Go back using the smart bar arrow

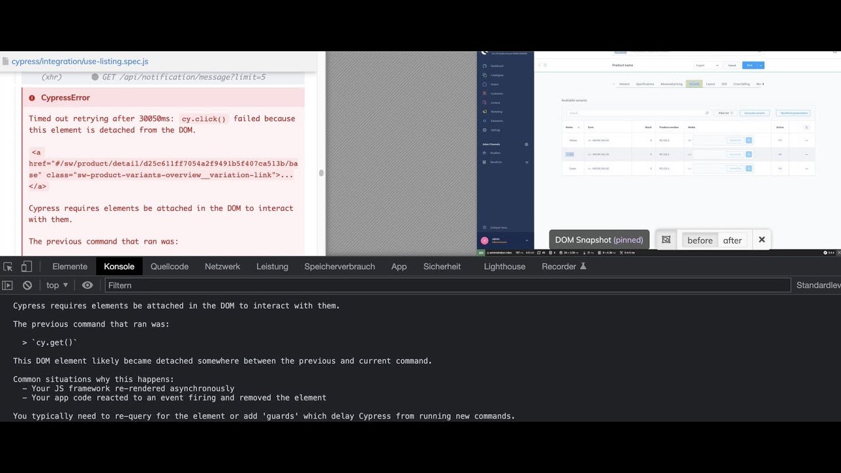(539, 65)
